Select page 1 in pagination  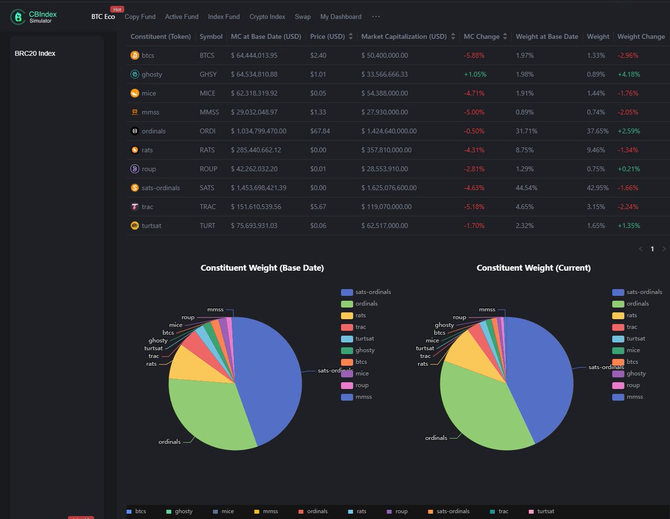pyautogui.click(x=652, y=249)
